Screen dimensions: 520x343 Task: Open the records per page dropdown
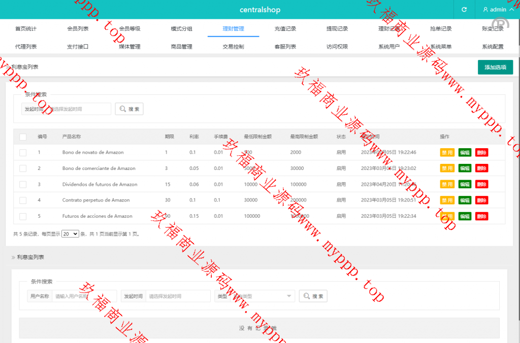click(70, 234)
